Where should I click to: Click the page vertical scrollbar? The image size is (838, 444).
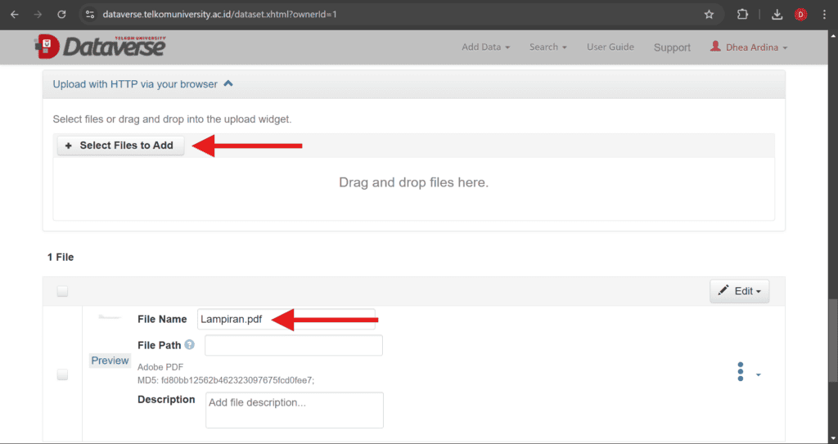[833, 341]
